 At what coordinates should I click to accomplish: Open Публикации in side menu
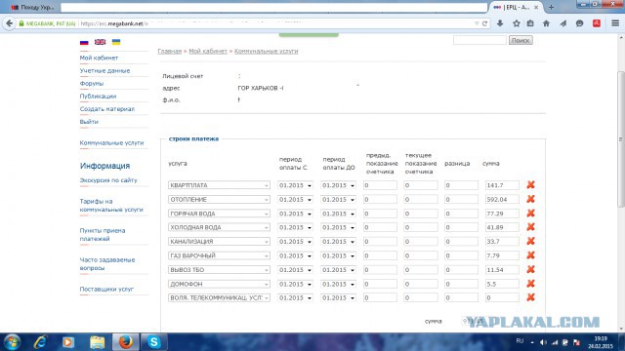pos(98,96)
